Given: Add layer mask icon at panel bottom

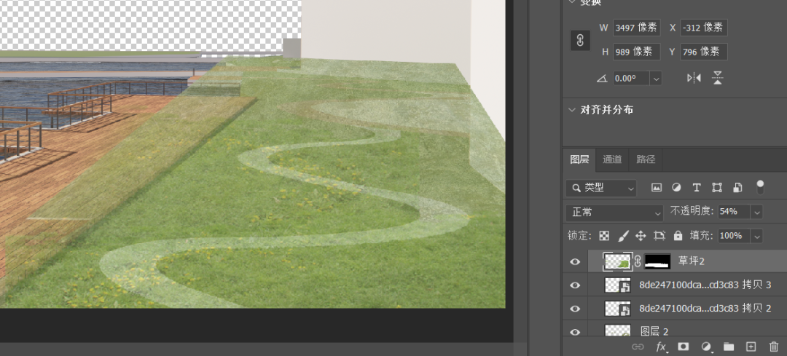Looking at the screenshot, I should 684,347.
